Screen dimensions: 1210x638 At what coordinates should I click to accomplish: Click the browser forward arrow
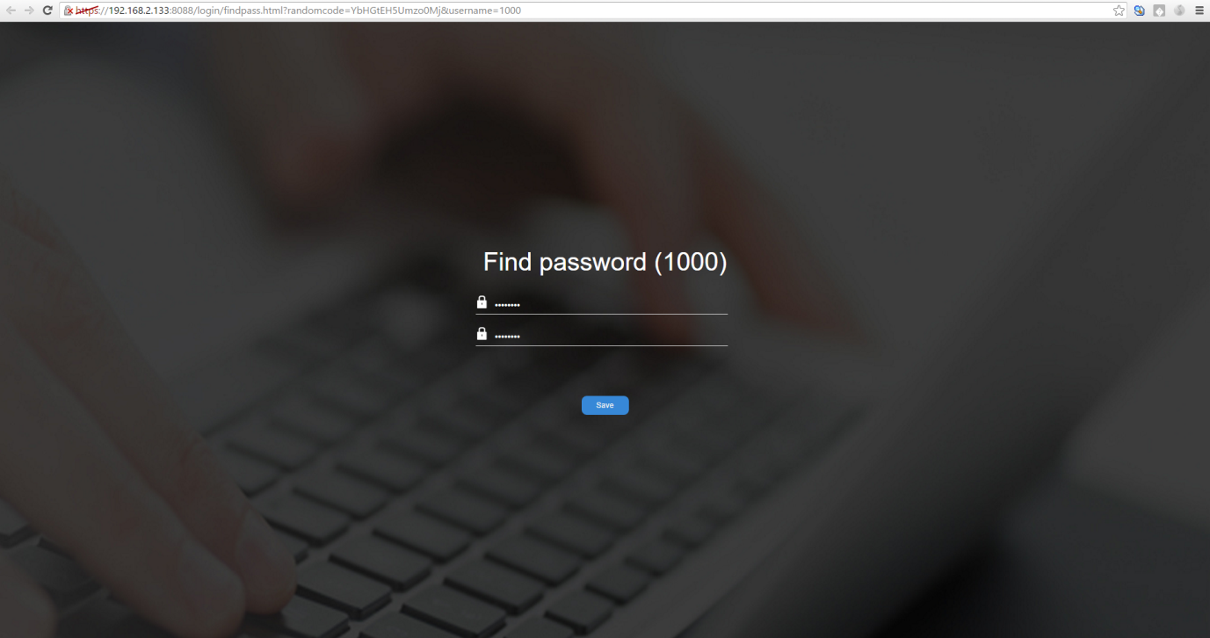(29, 11)
